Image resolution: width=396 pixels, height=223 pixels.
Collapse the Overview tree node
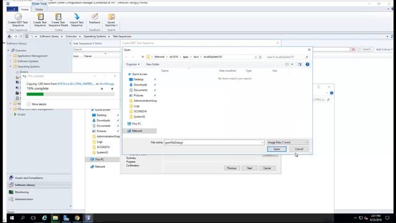pyautogui.click(x=8, y=51)
